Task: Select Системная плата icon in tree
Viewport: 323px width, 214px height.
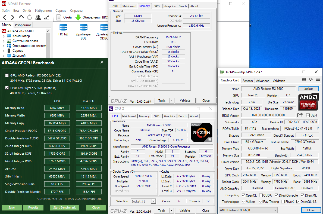Action: 9,41
